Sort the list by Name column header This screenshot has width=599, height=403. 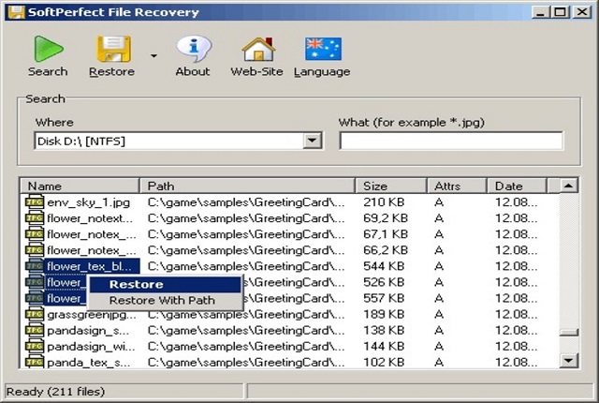coord(80,186)
